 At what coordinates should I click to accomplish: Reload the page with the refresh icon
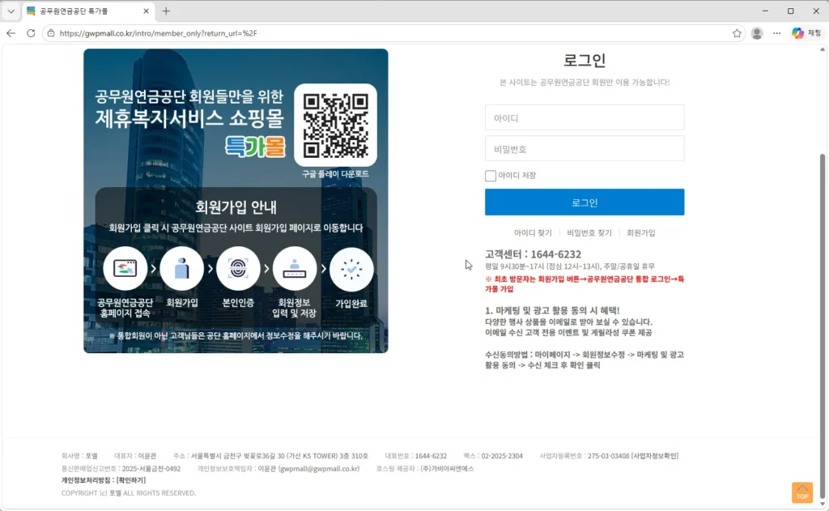coord(31,33)
